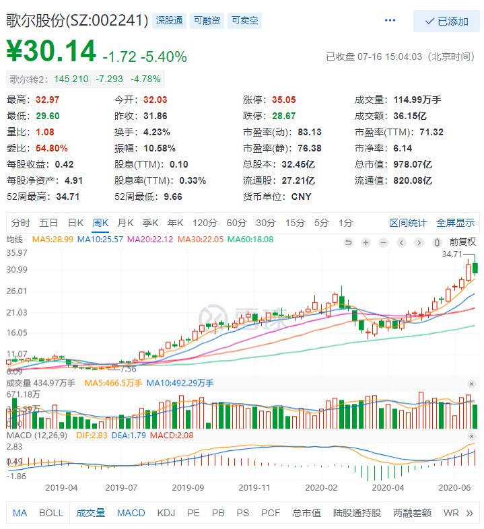Open the three-dot more options menu
The width and height of the screenshot is (484, 529).
pos(390,21)
